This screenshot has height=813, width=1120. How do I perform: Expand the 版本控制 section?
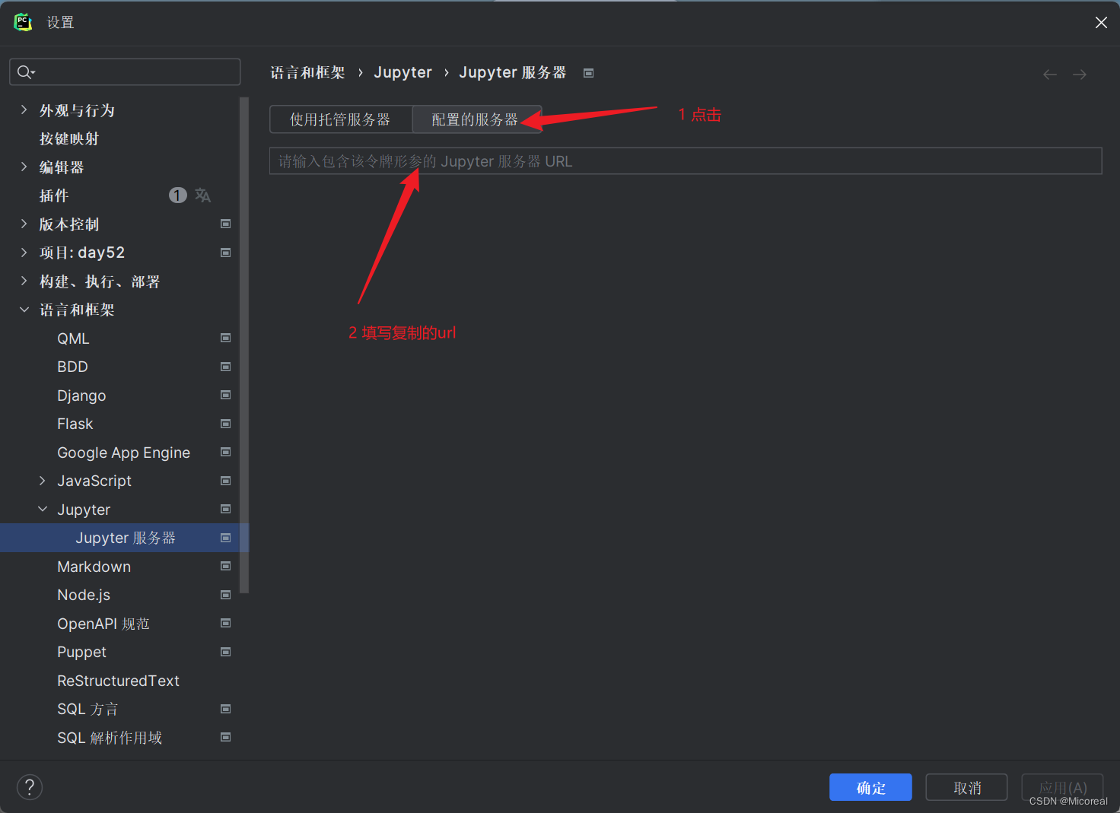24,224
